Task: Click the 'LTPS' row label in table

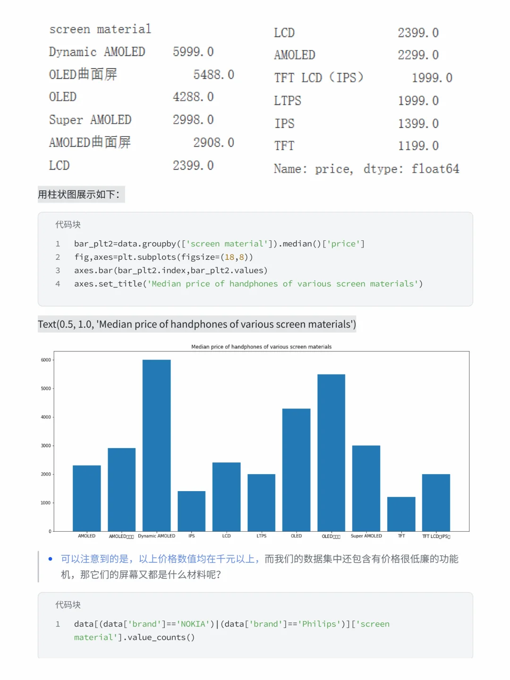Action: [288, 101]
